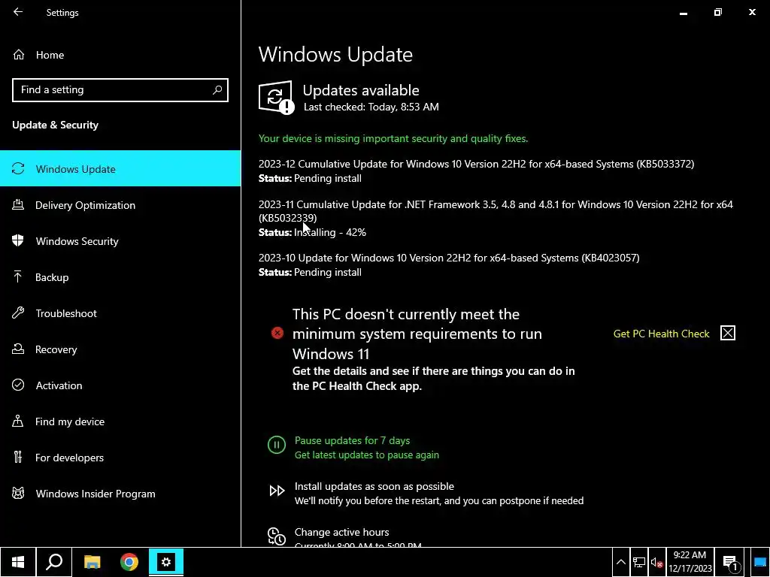Image resolution: width=770 pixels, height=577 pixels.
Task: Click the For developers tools icon
Action: pyautogui.click(x=18, y=458)
